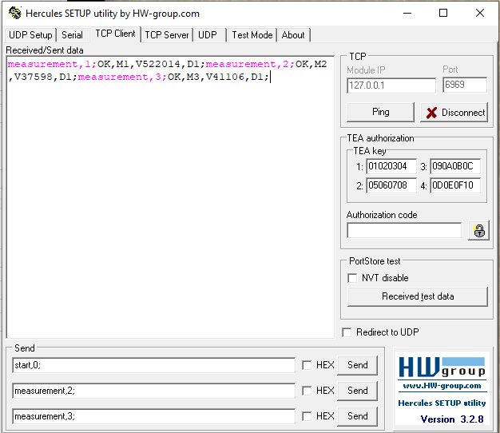Focus TEA key 3 field 090A0B0C
The height and width of the screenshot is (433, 500).
pyautogui.click(x=455, y=166)
